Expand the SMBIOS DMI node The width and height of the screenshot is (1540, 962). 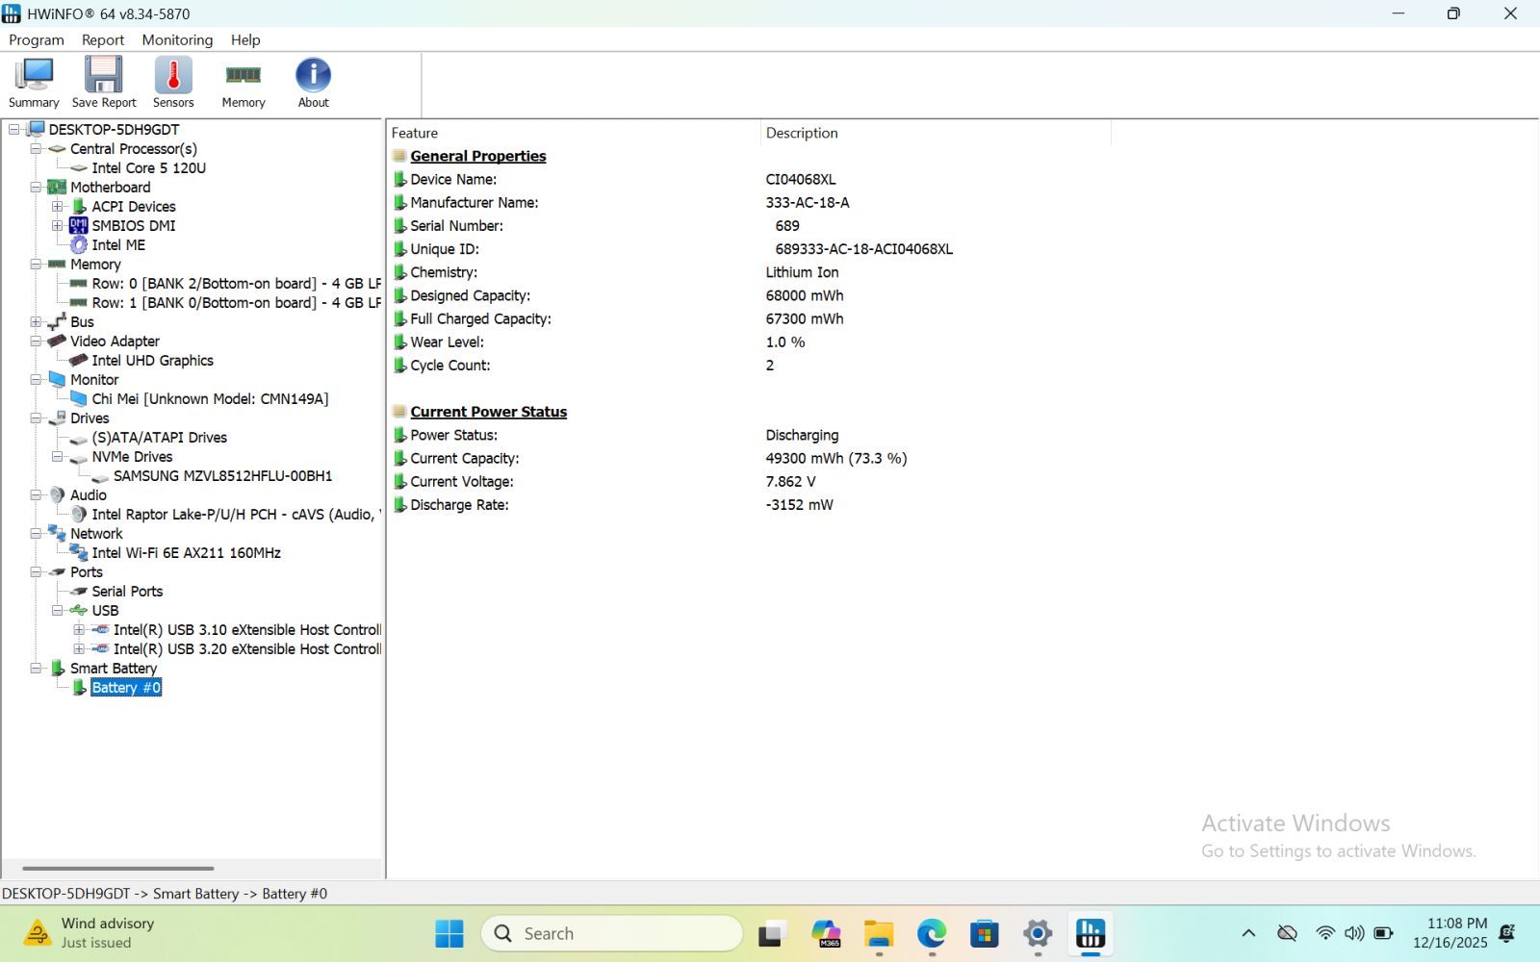coord(58,226)
